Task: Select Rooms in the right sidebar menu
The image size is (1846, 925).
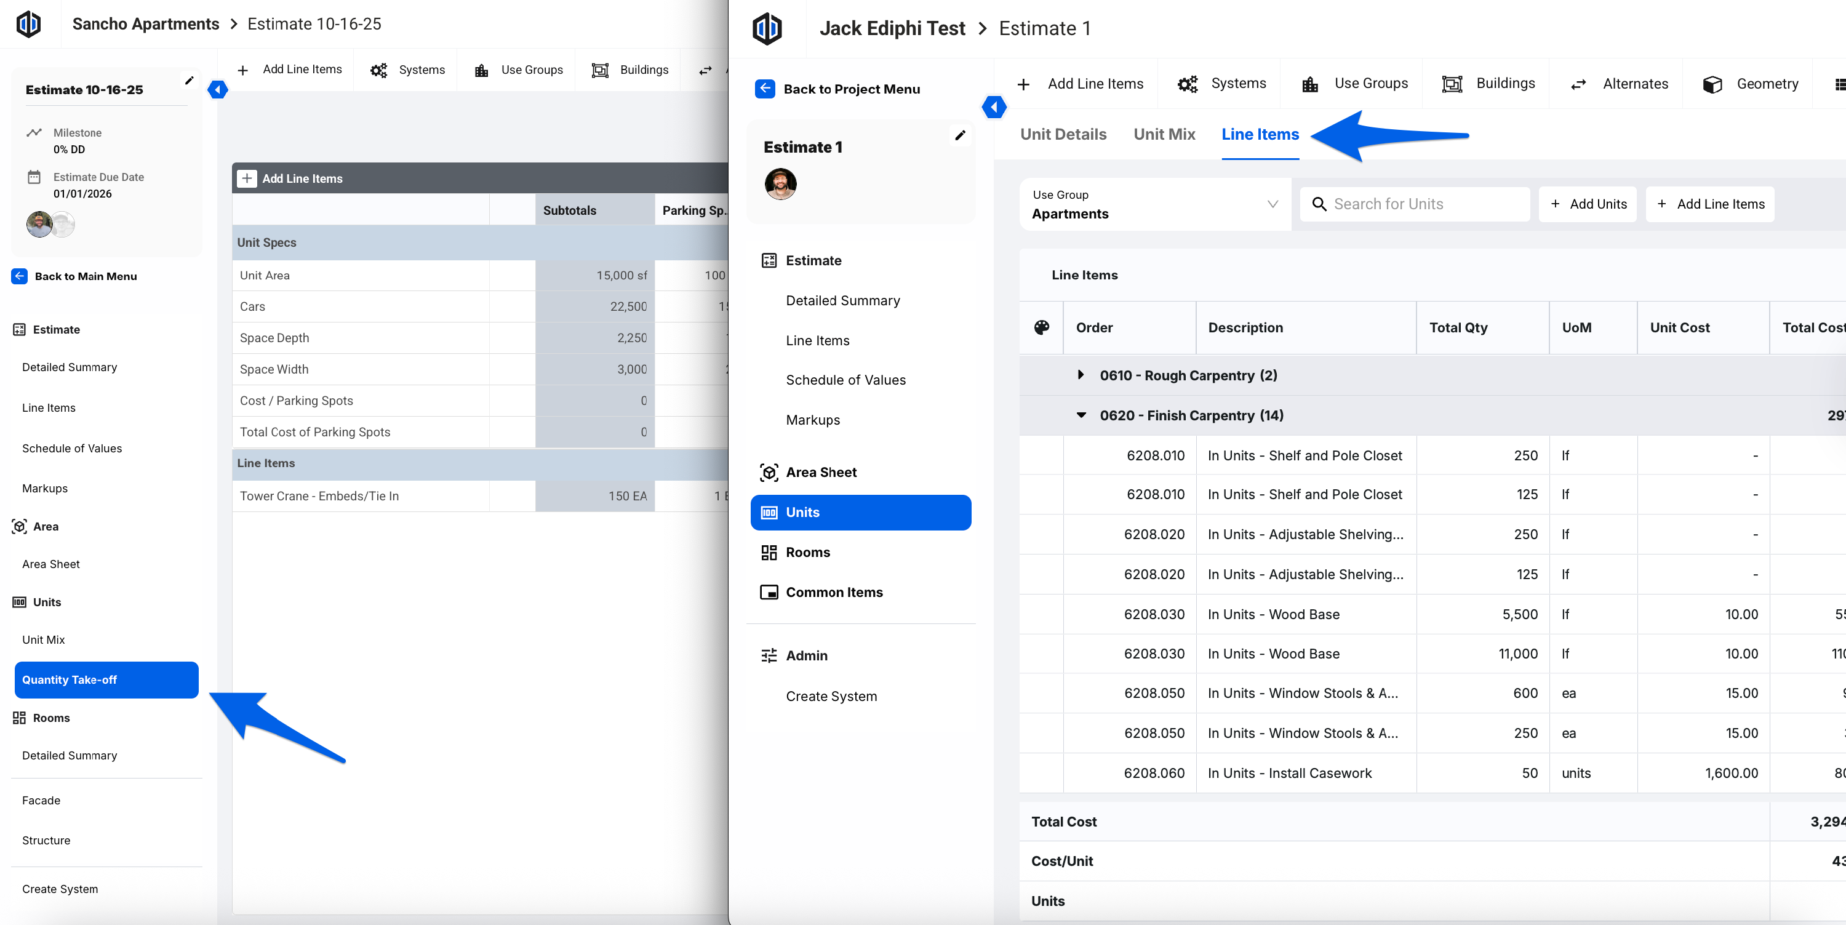Action: coord(807,551)
